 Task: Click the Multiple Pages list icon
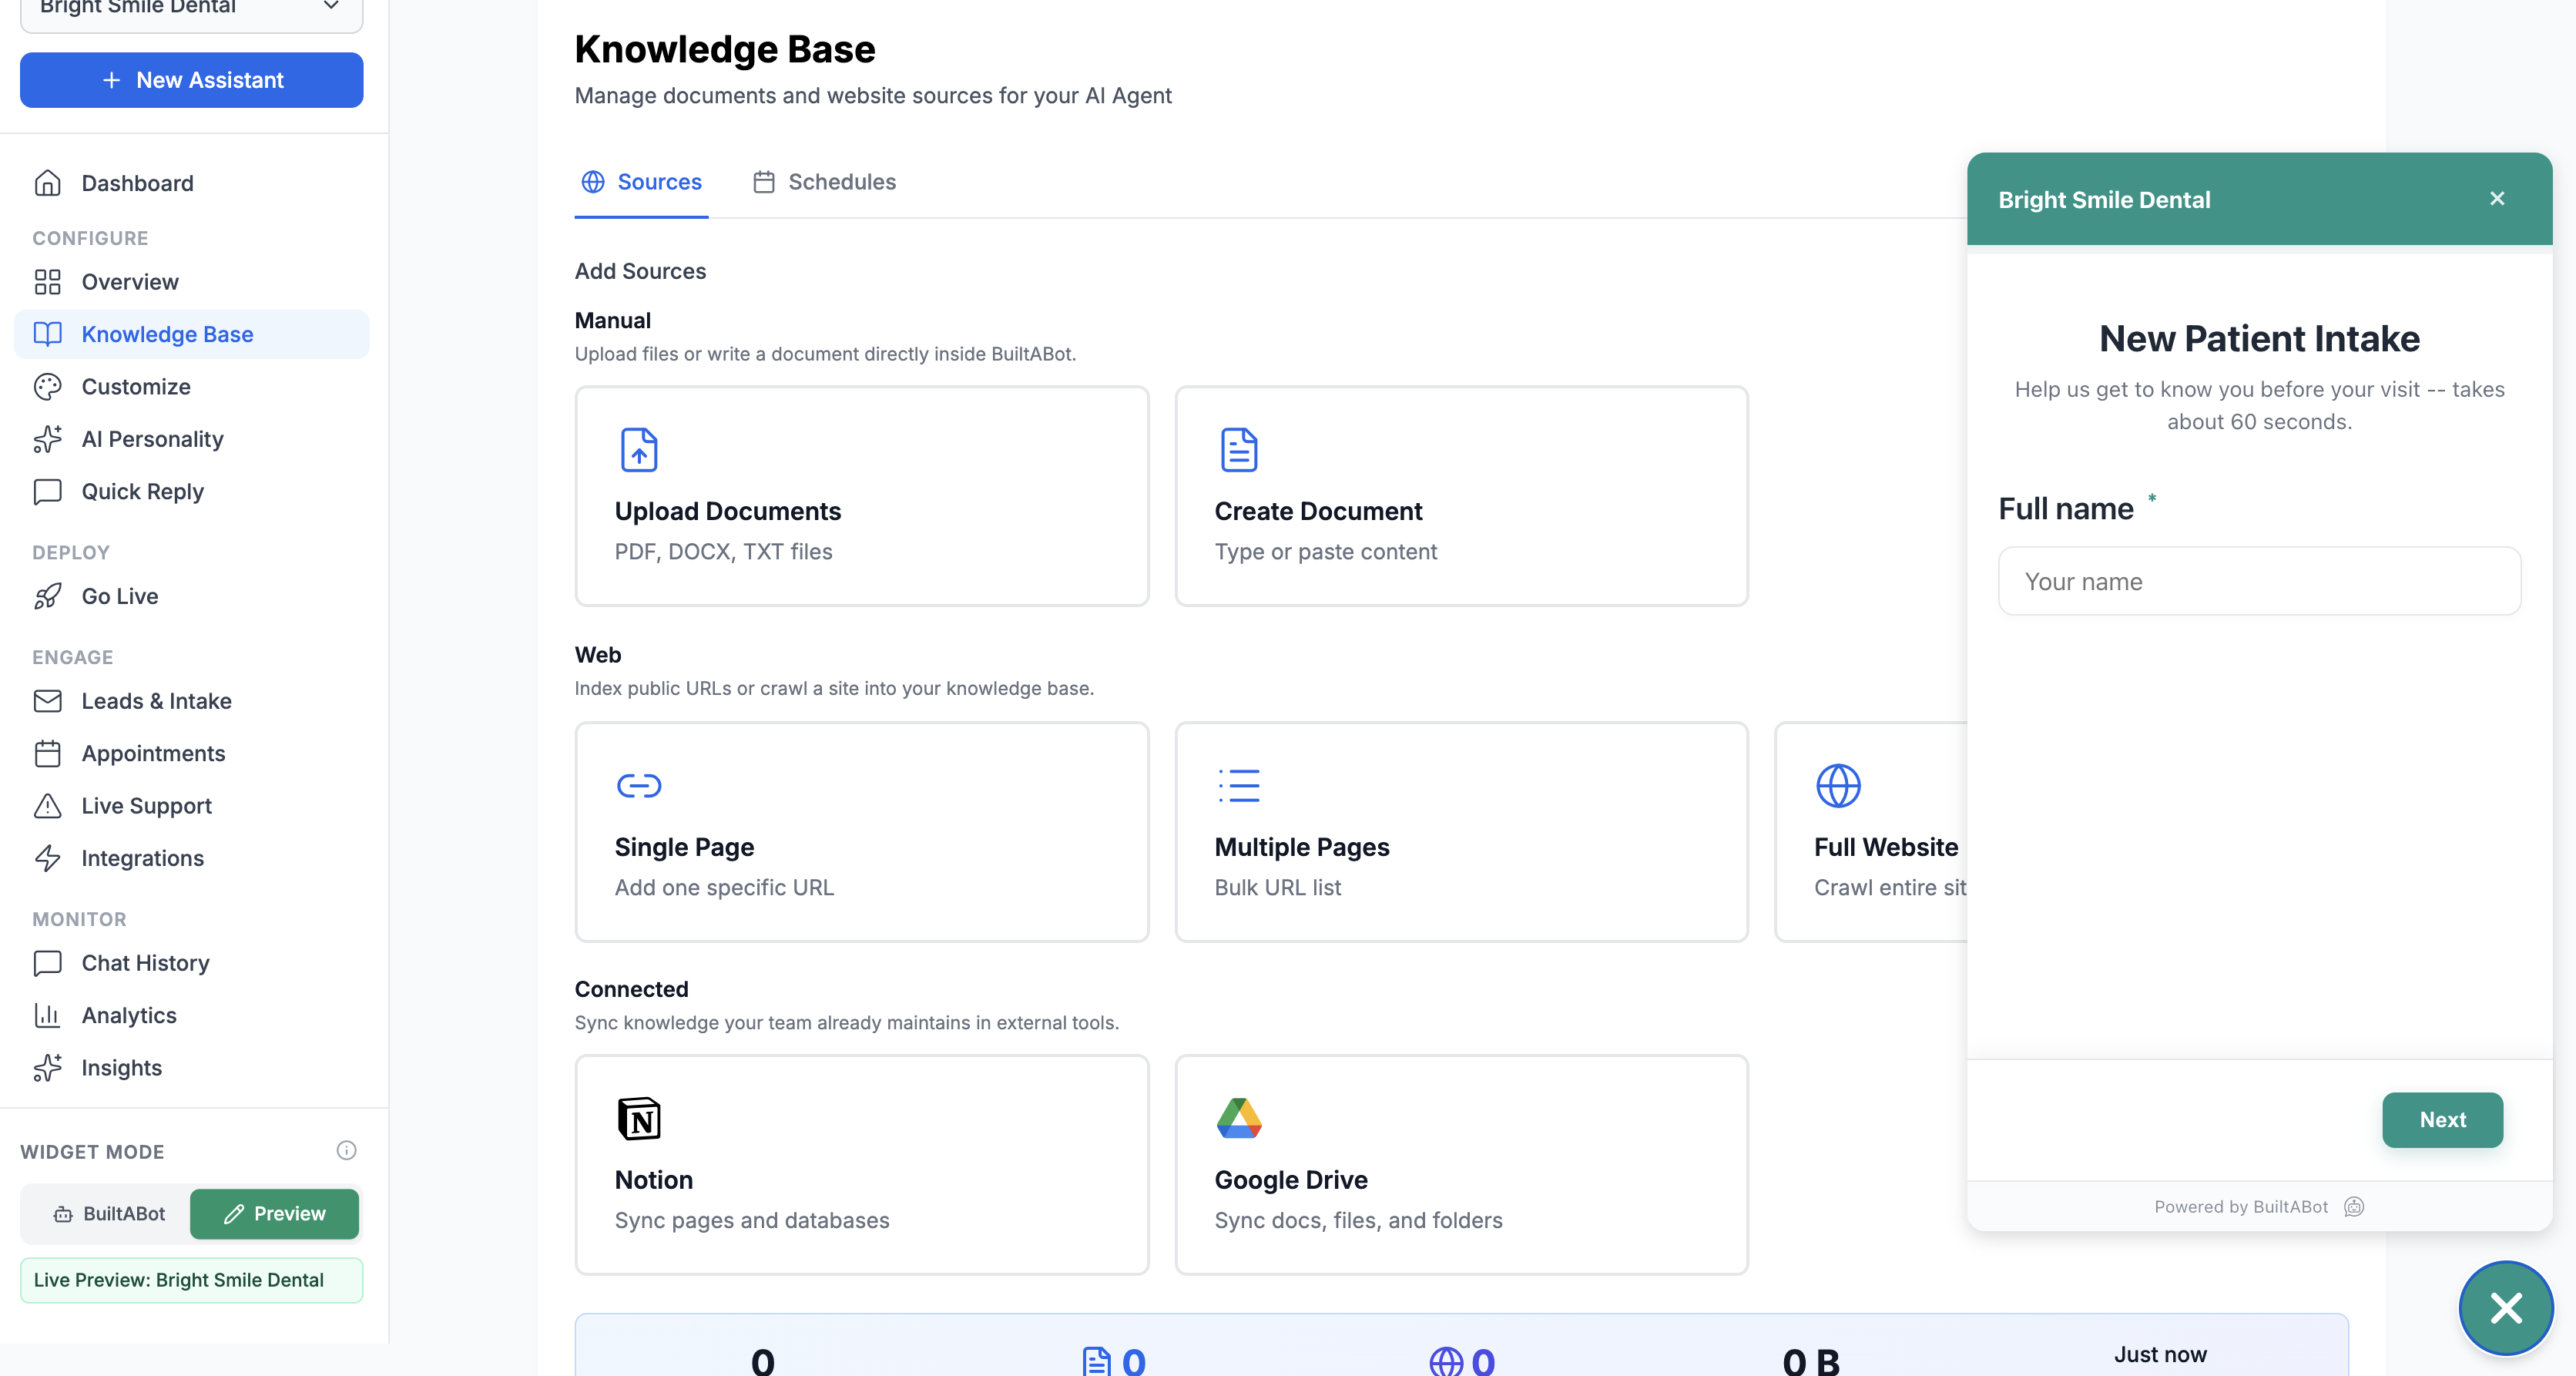1238,786
